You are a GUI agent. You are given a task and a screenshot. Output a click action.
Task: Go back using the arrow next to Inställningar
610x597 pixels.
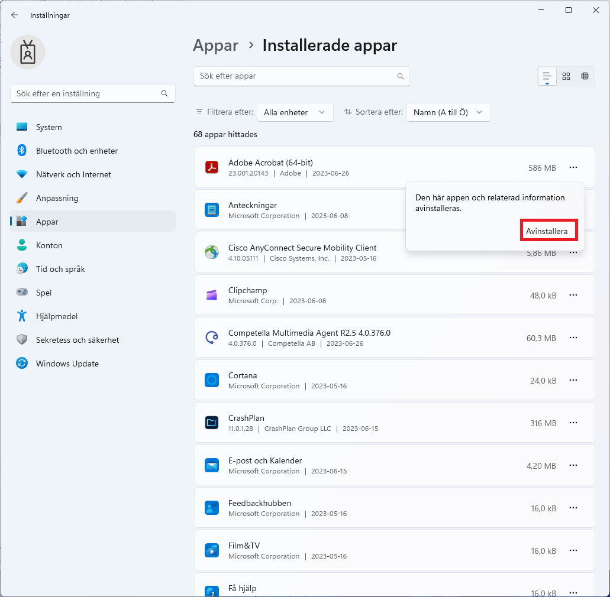[15, 15]
